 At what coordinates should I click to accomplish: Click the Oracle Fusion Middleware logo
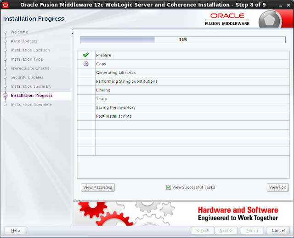(x=227, y=19)
